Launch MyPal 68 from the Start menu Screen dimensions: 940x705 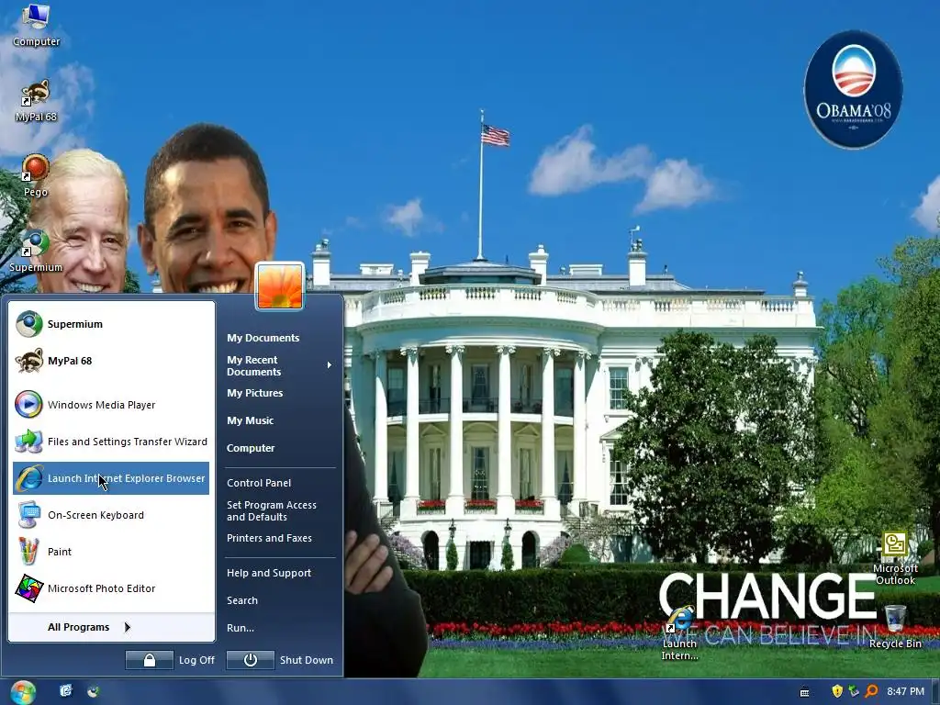[x=111, y=361]
